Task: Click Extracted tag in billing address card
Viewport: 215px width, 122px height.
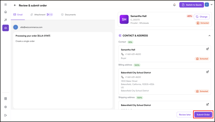Action: 202,91
